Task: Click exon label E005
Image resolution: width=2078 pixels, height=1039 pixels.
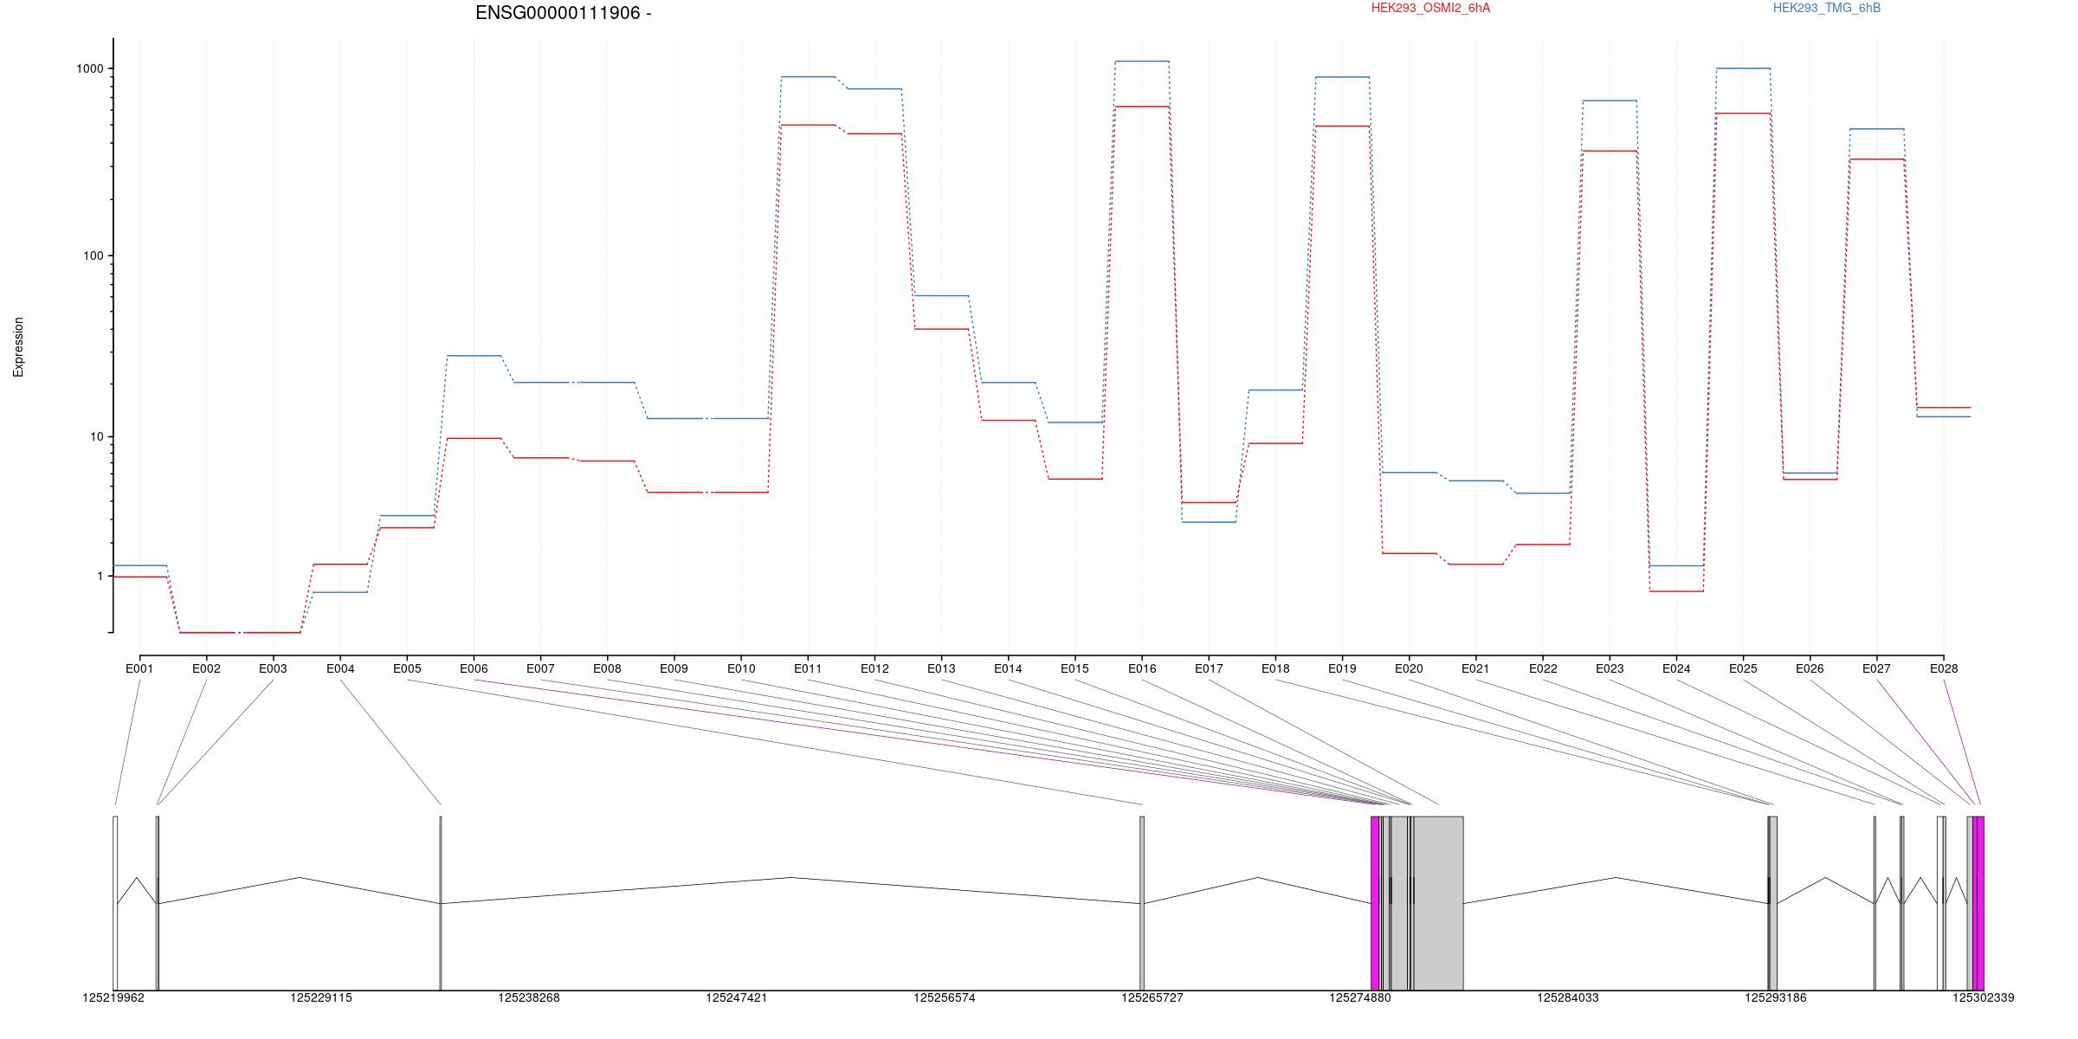Action: tap(407, 668)
